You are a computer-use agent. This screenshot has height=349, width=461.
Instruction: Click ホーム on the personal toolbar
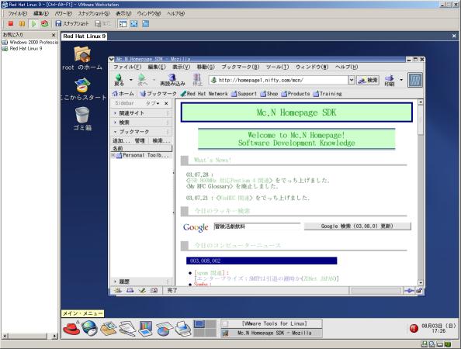[123, 94]
